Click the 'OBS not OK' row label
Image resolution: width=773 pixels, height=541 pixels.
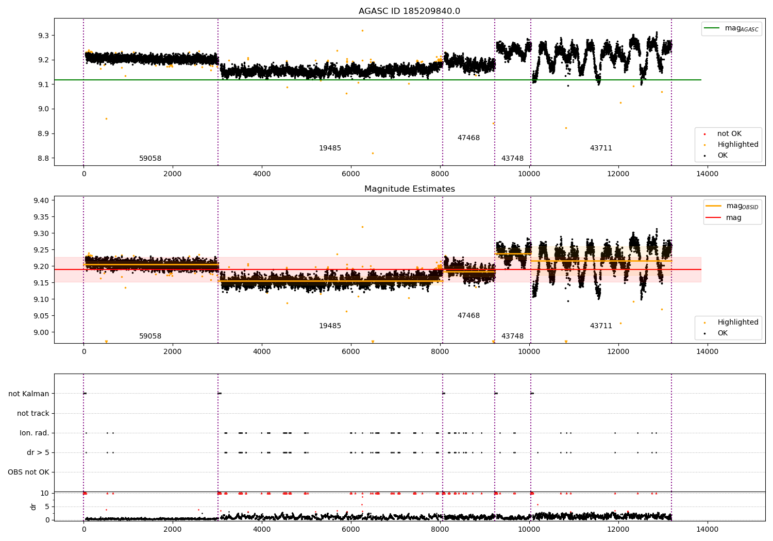coord(28,472)
